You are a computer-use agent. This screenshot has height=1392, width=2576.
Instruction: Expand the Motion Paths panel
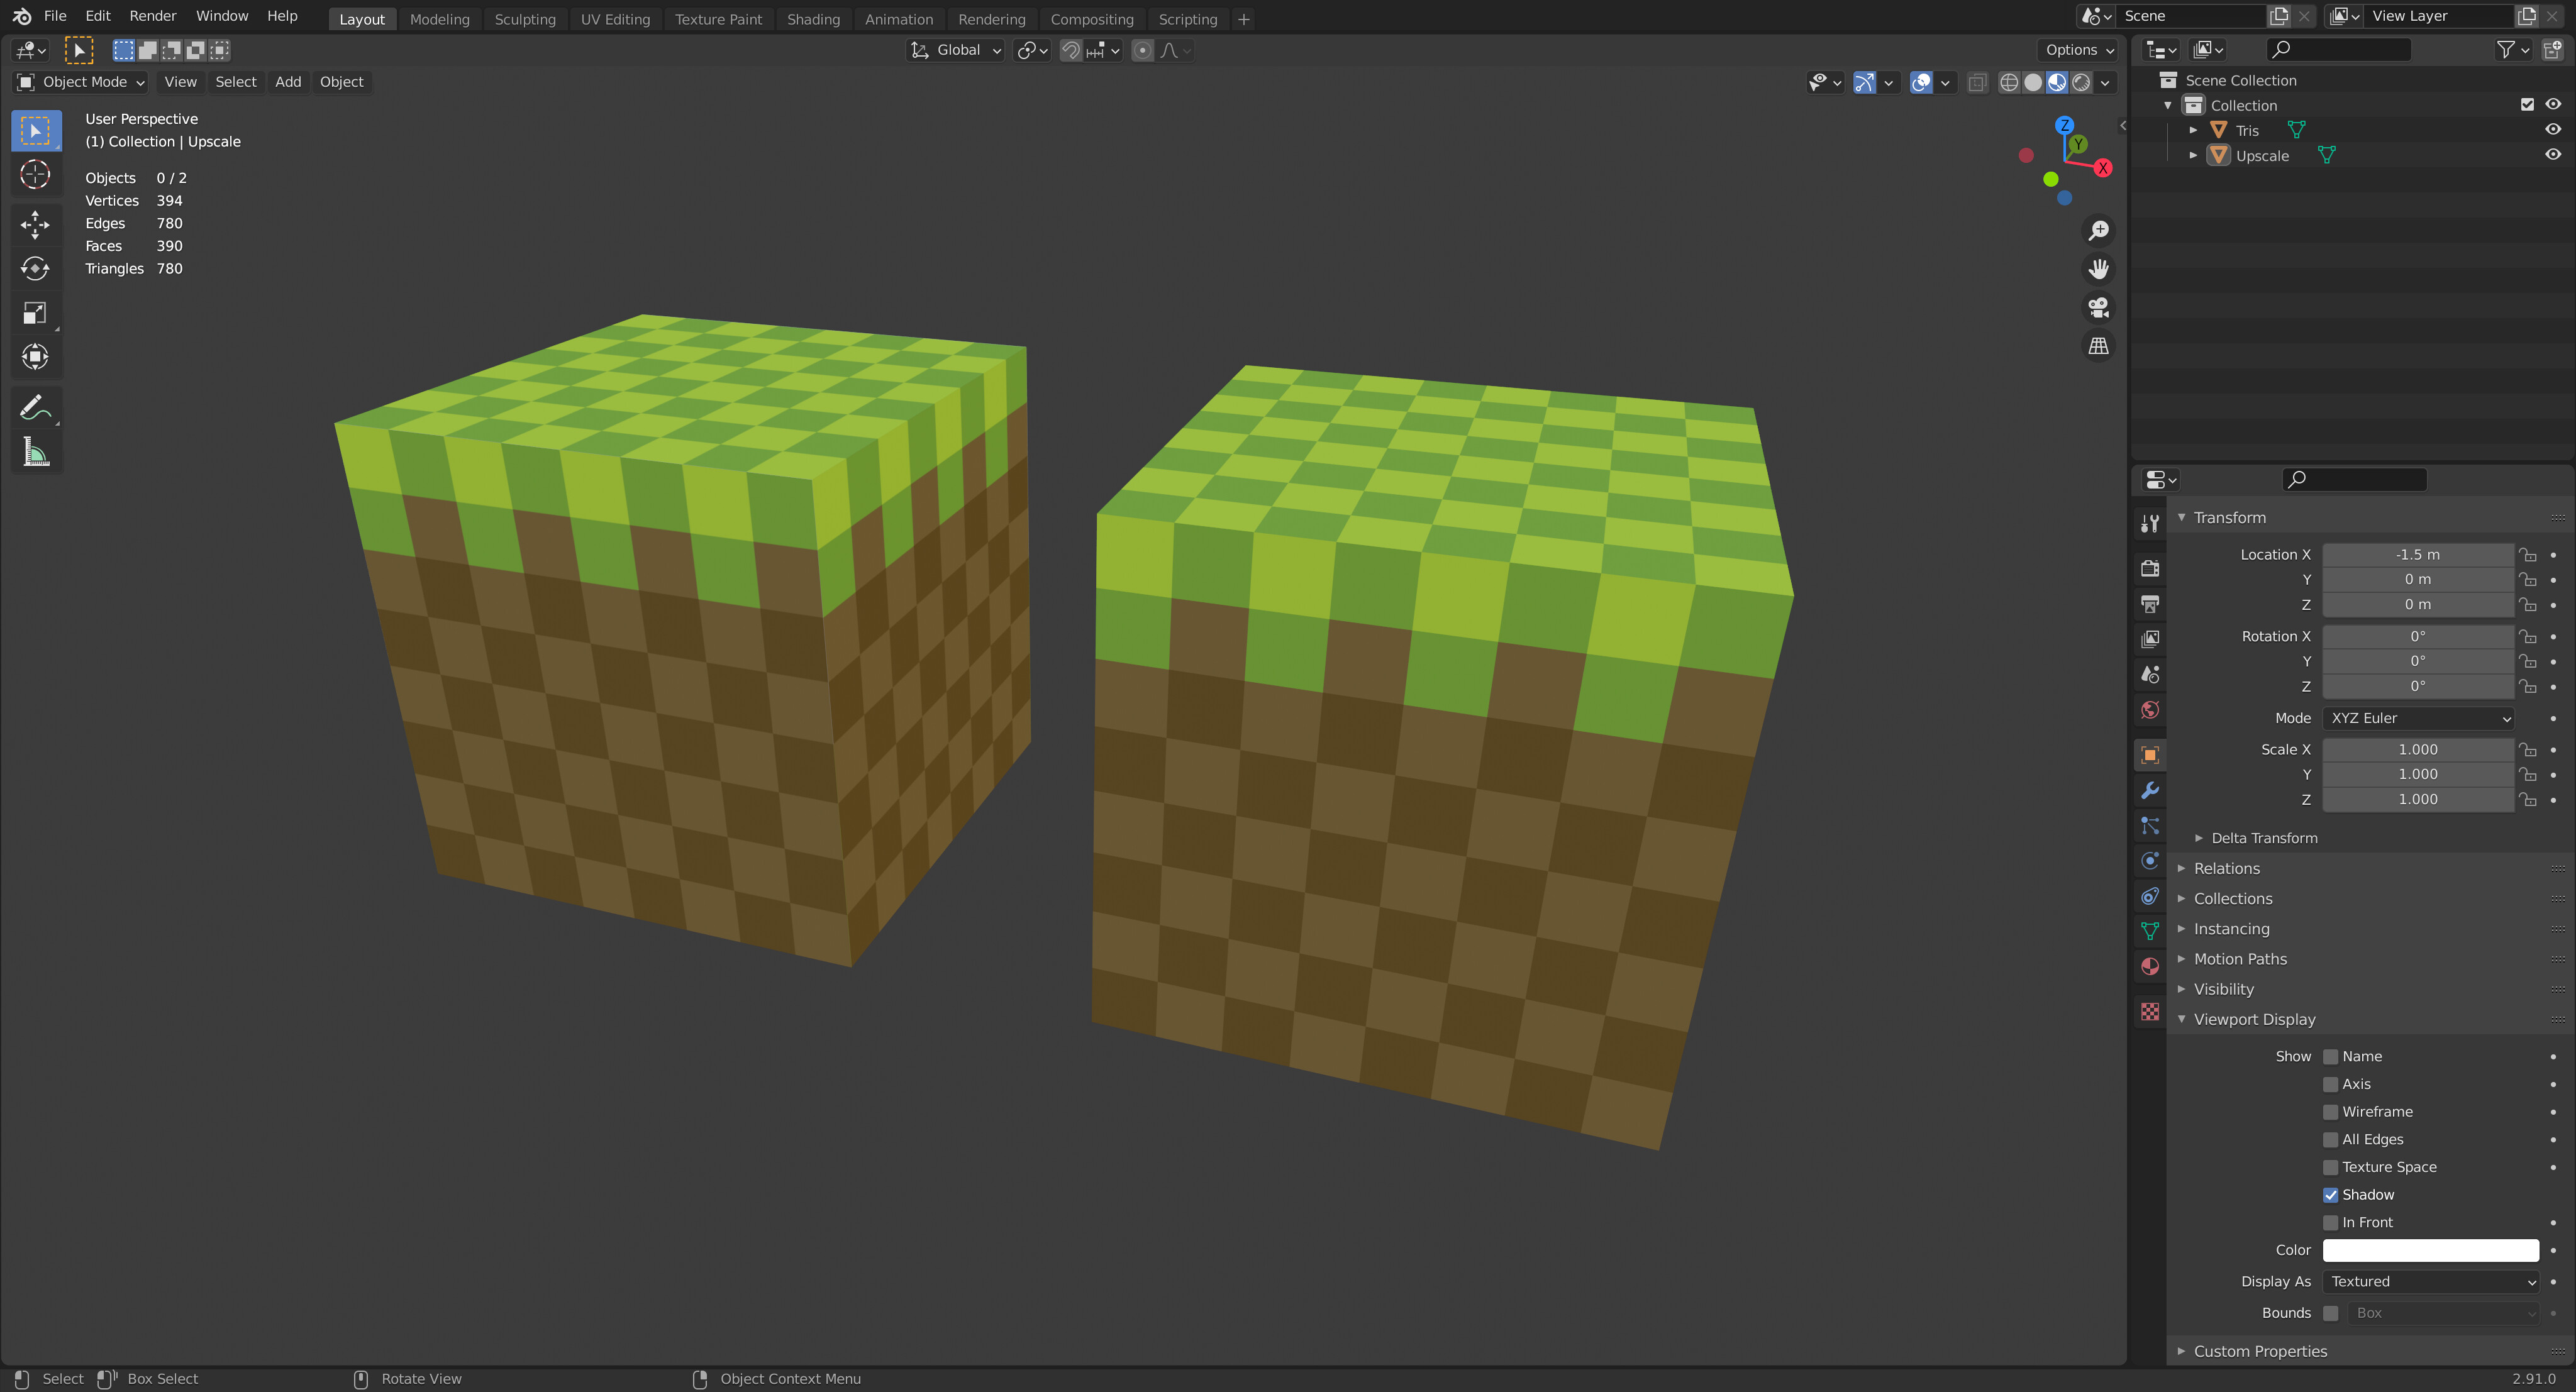[x=2239, y=959]
